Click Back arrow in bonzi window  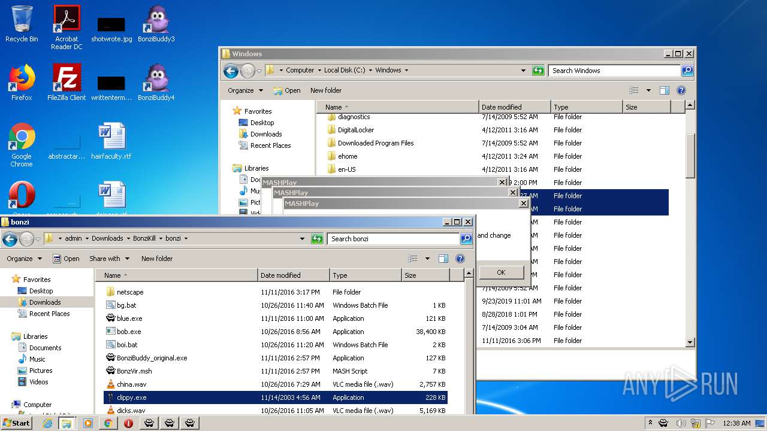click(x=10, y=239)
